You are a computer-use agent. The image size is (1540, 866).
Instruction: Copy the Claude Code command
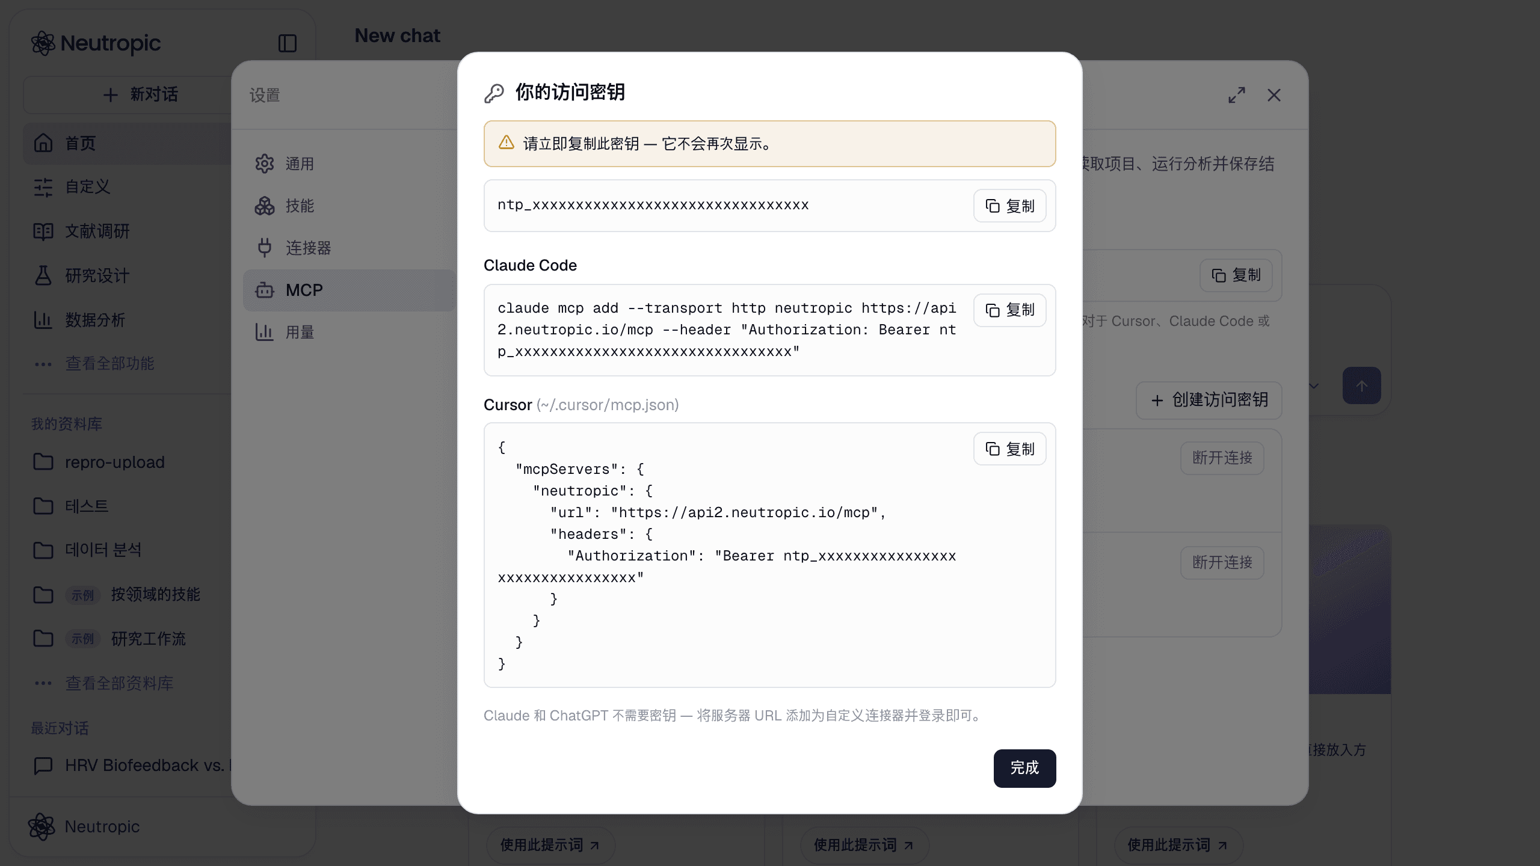tap(1009, 310)
